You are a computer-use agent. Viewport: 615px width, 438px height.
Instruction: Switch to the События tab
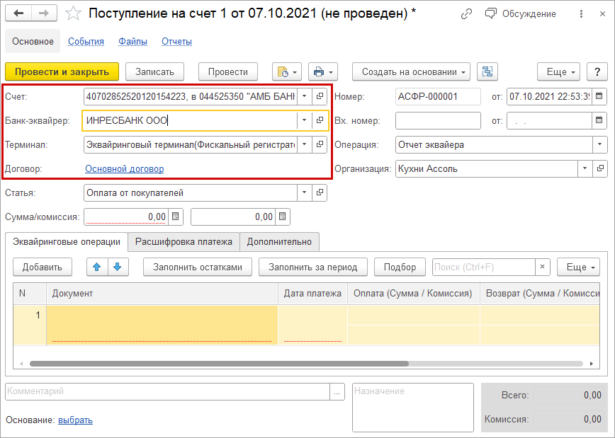86,42
